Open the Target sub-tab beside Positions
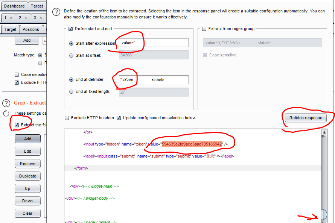335x223 pixels. tap(10, 29)
